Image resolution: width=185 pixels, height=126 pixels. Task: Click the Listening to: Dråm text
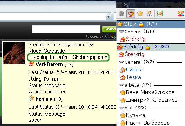pyautogui.click(x=68, y=57)
